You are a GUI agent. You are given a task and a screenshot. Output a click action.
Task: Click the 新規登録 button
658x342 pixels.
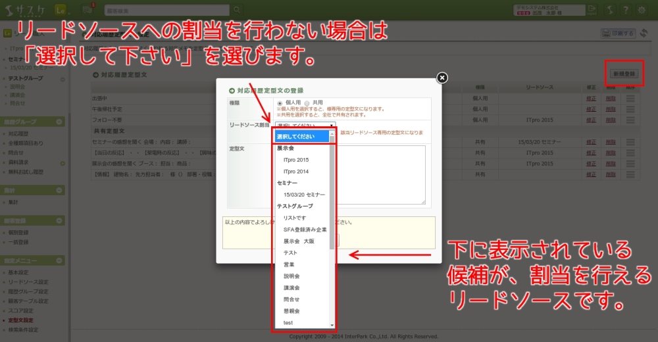[x=624, y=74]
